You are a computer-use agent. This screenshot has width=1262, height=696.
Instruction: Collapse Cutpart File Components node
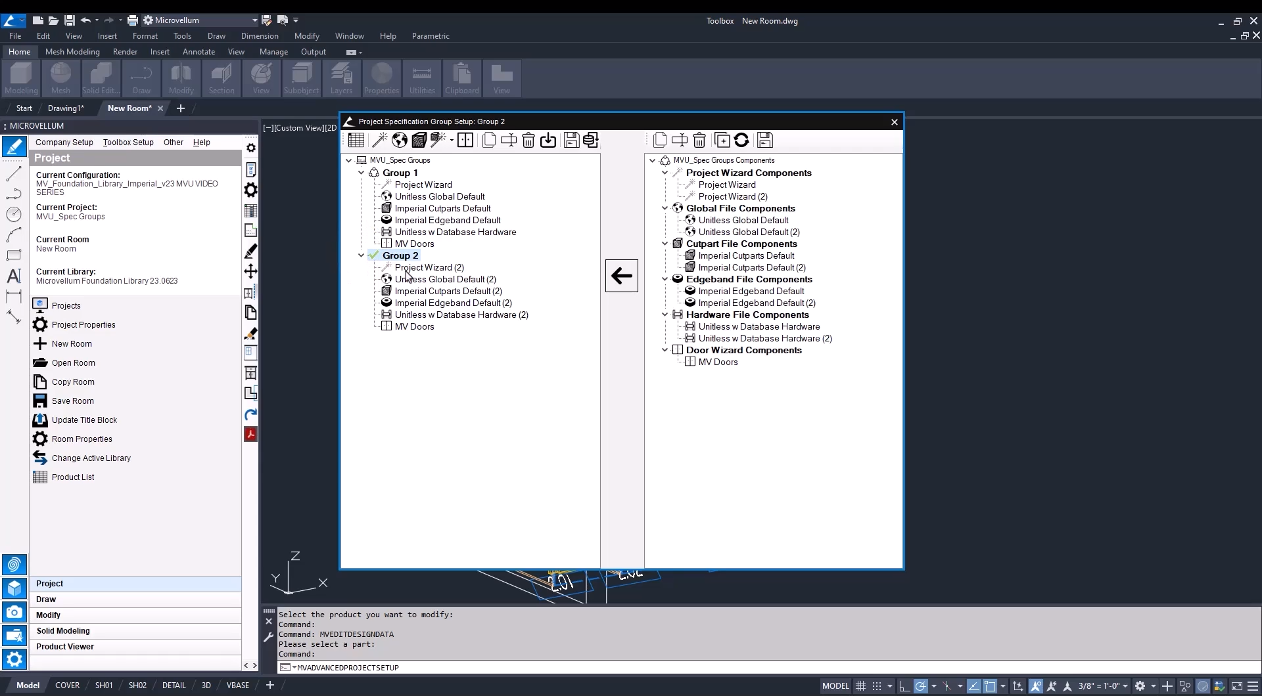tap(665, 244)
